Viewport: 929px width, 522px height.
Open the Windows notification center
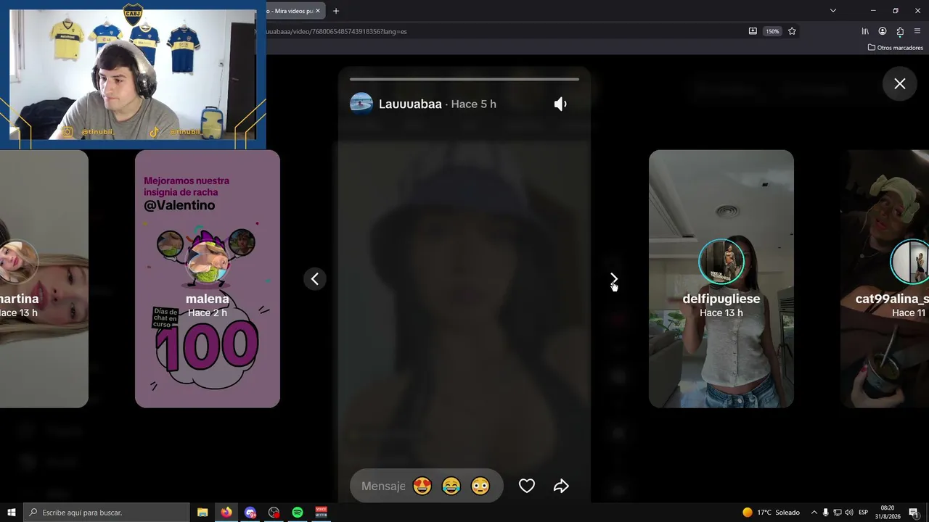point(914,513)
